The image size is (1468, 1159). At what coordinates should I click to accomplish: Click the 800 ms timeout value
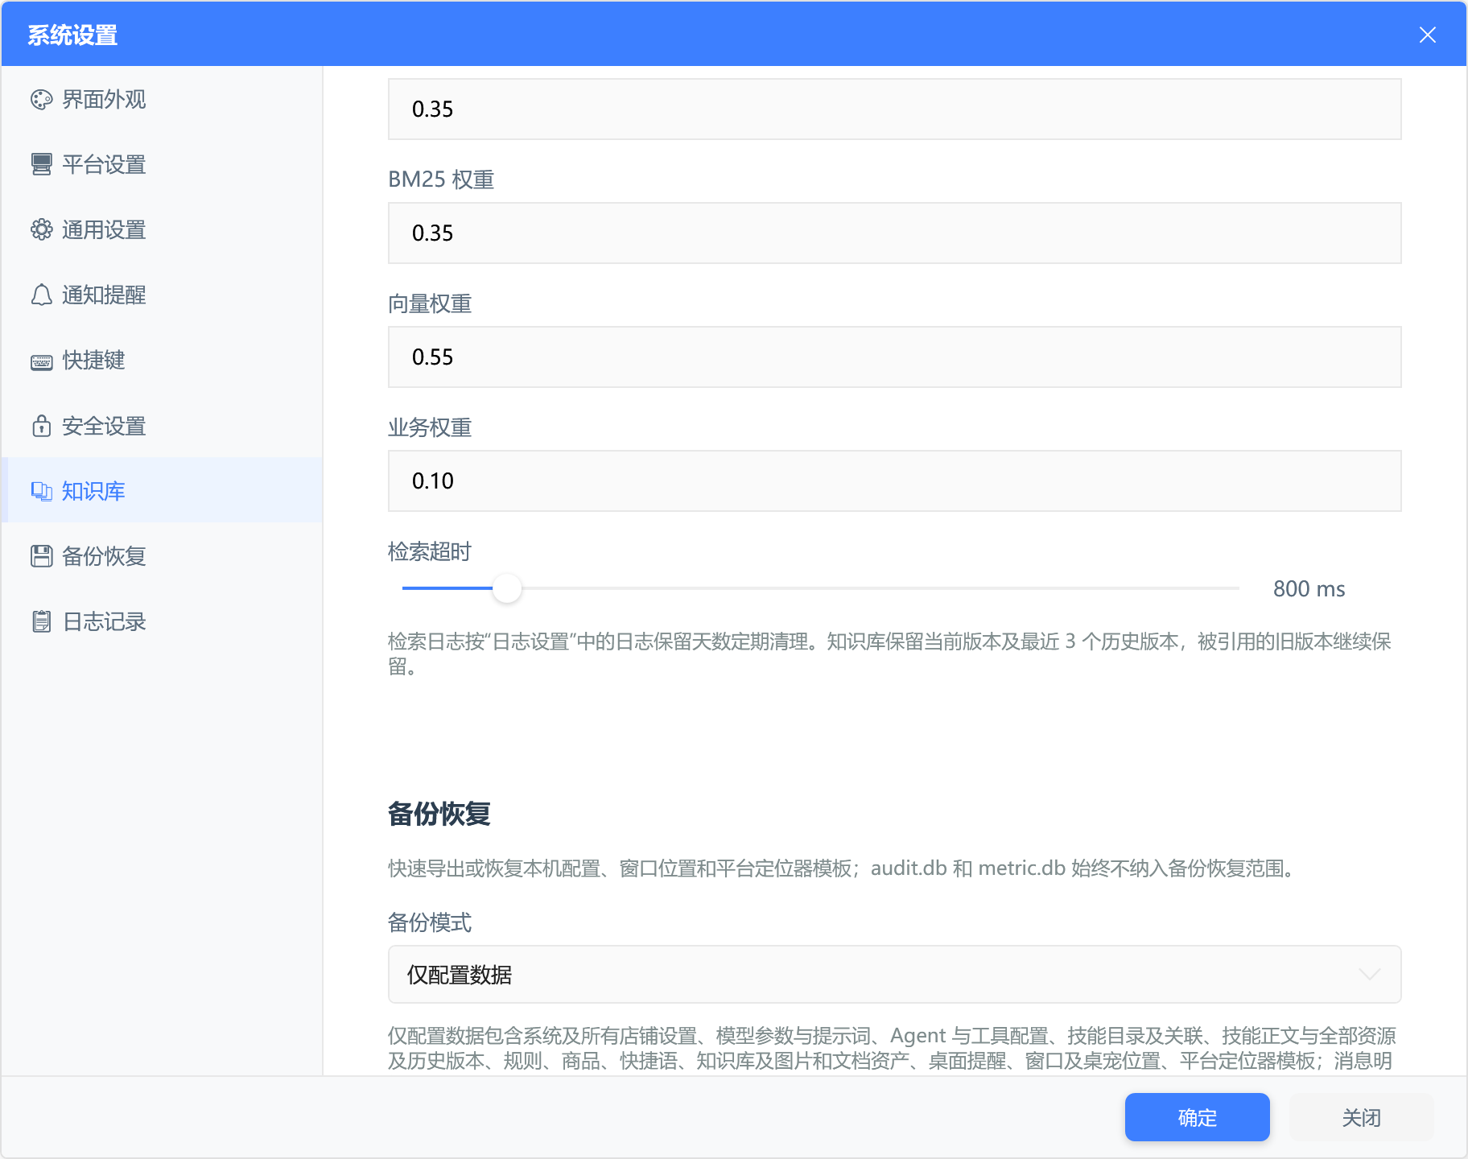coord(1309,588)
